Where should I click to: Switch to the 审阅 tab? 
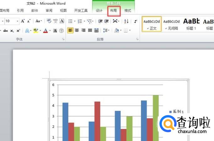coord(49,10)
